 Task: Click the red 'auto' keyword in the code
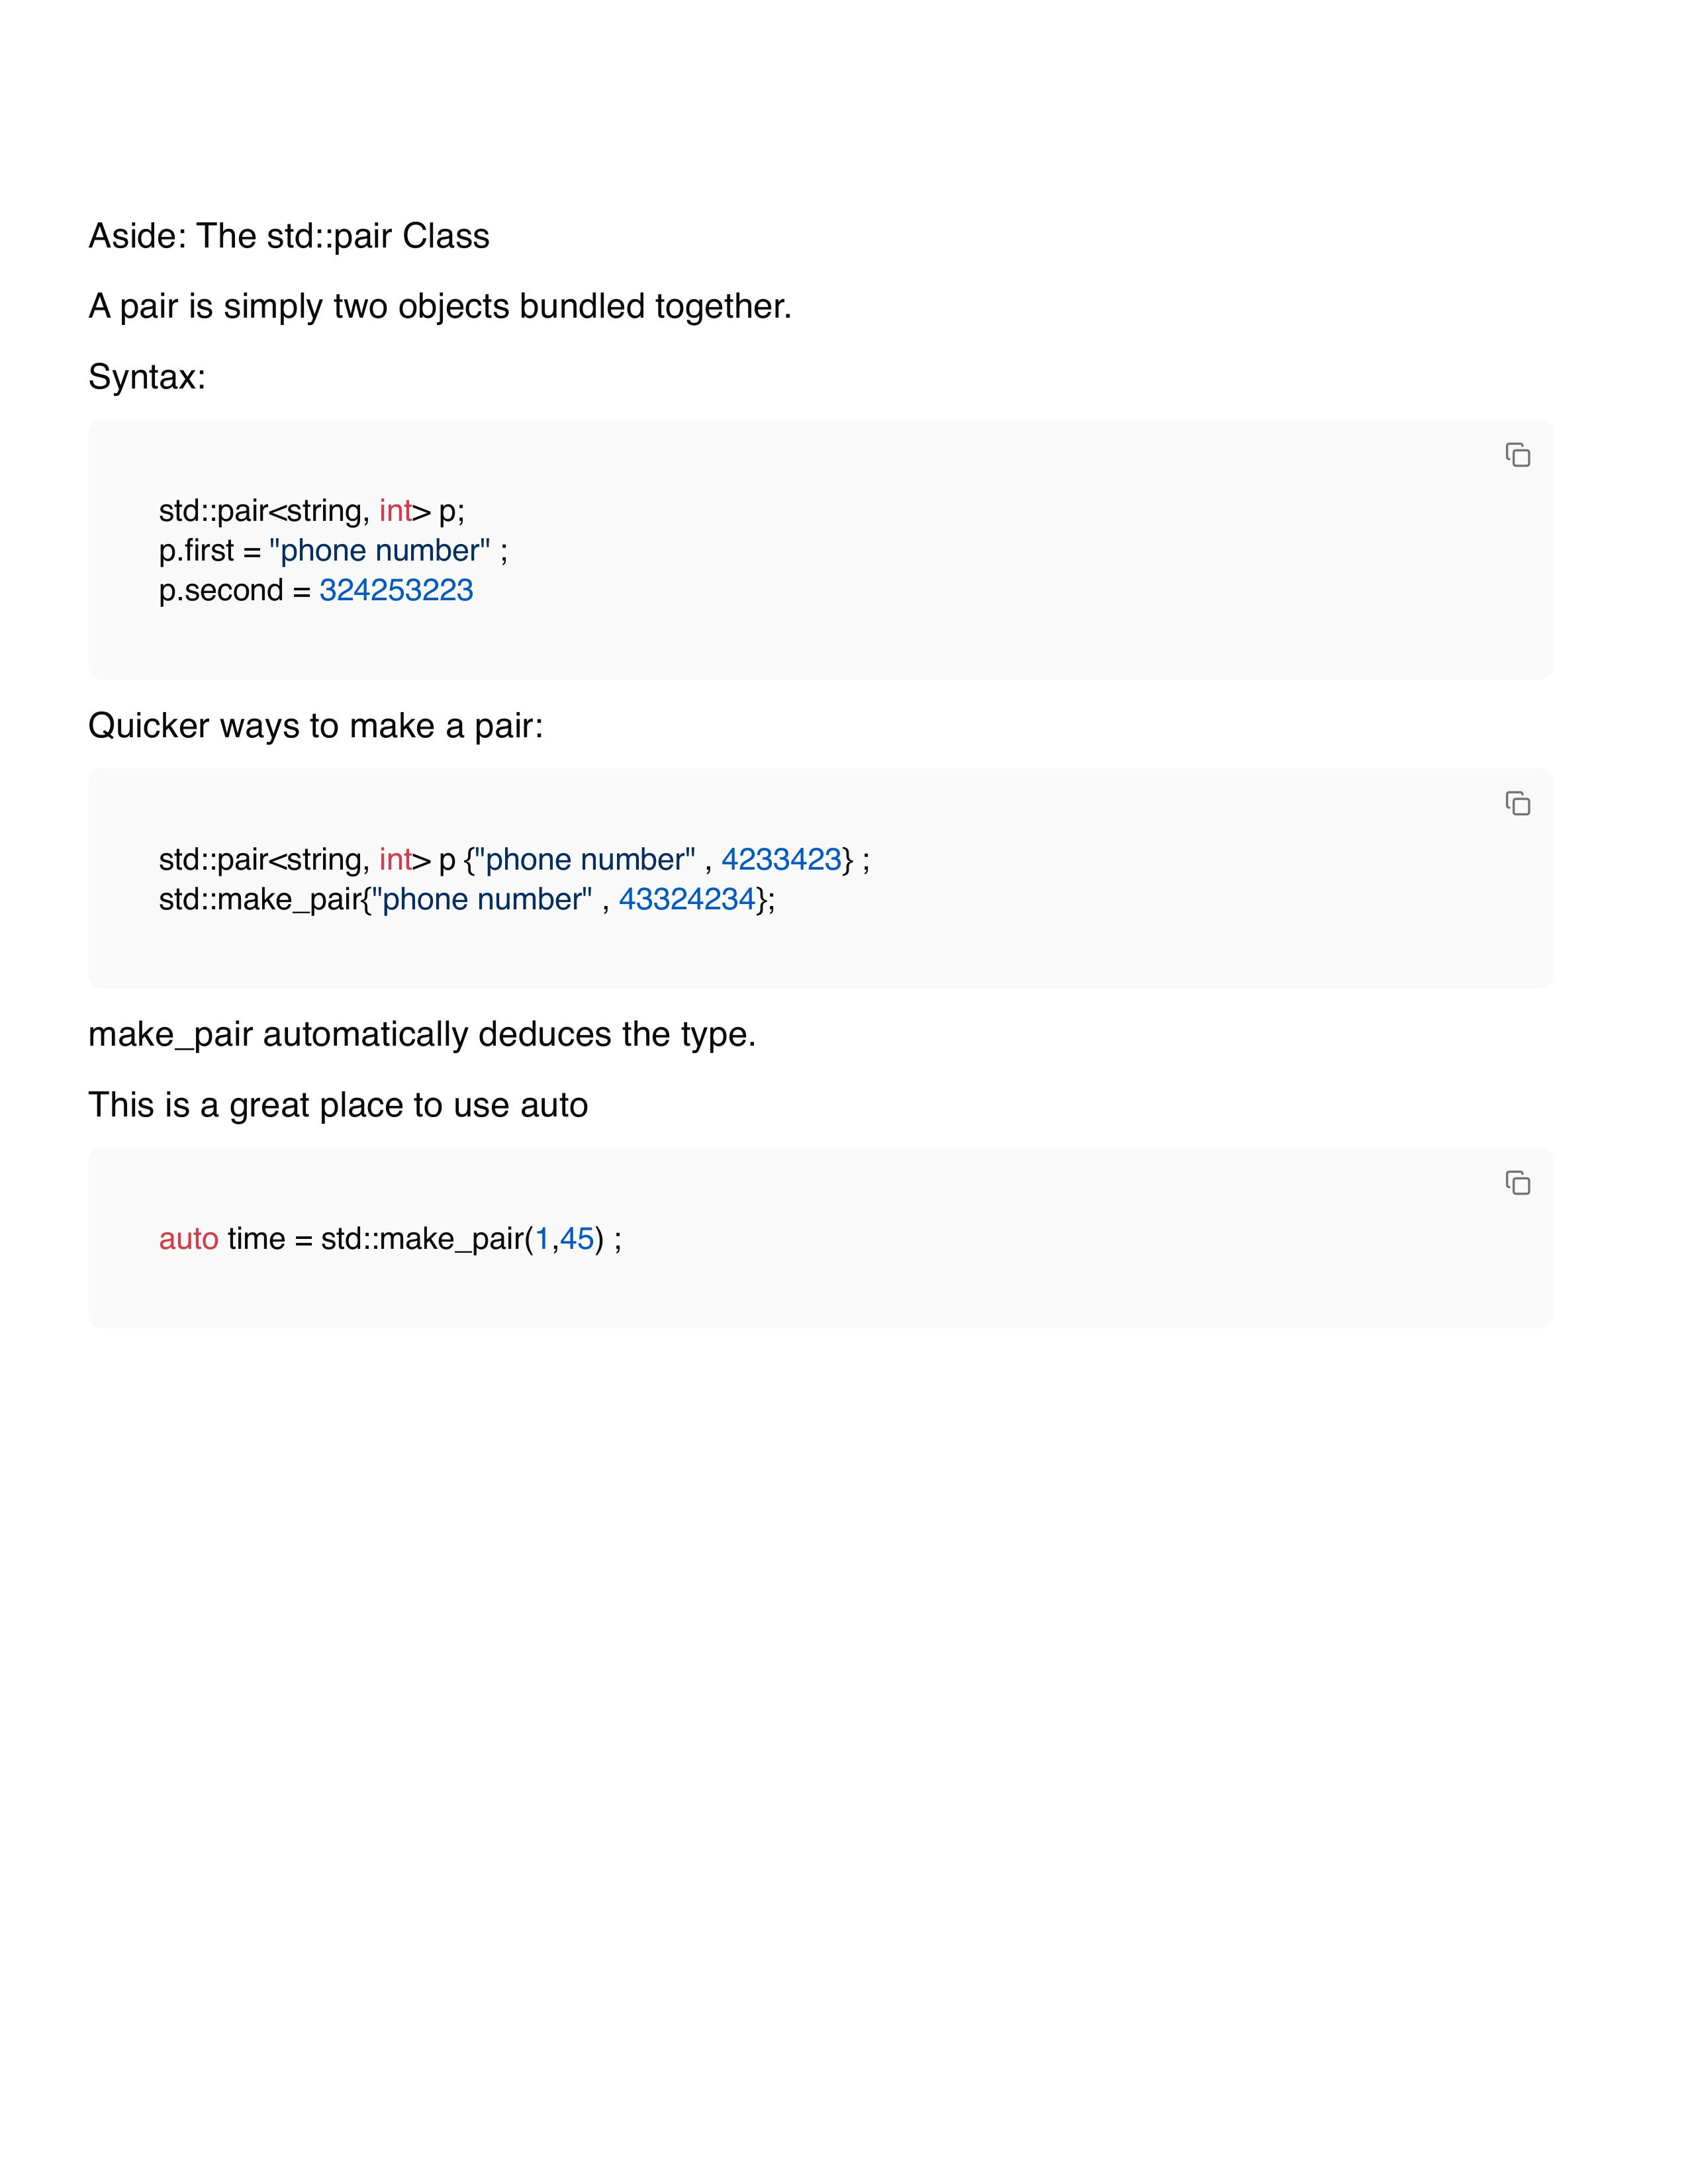[188, 1239]
